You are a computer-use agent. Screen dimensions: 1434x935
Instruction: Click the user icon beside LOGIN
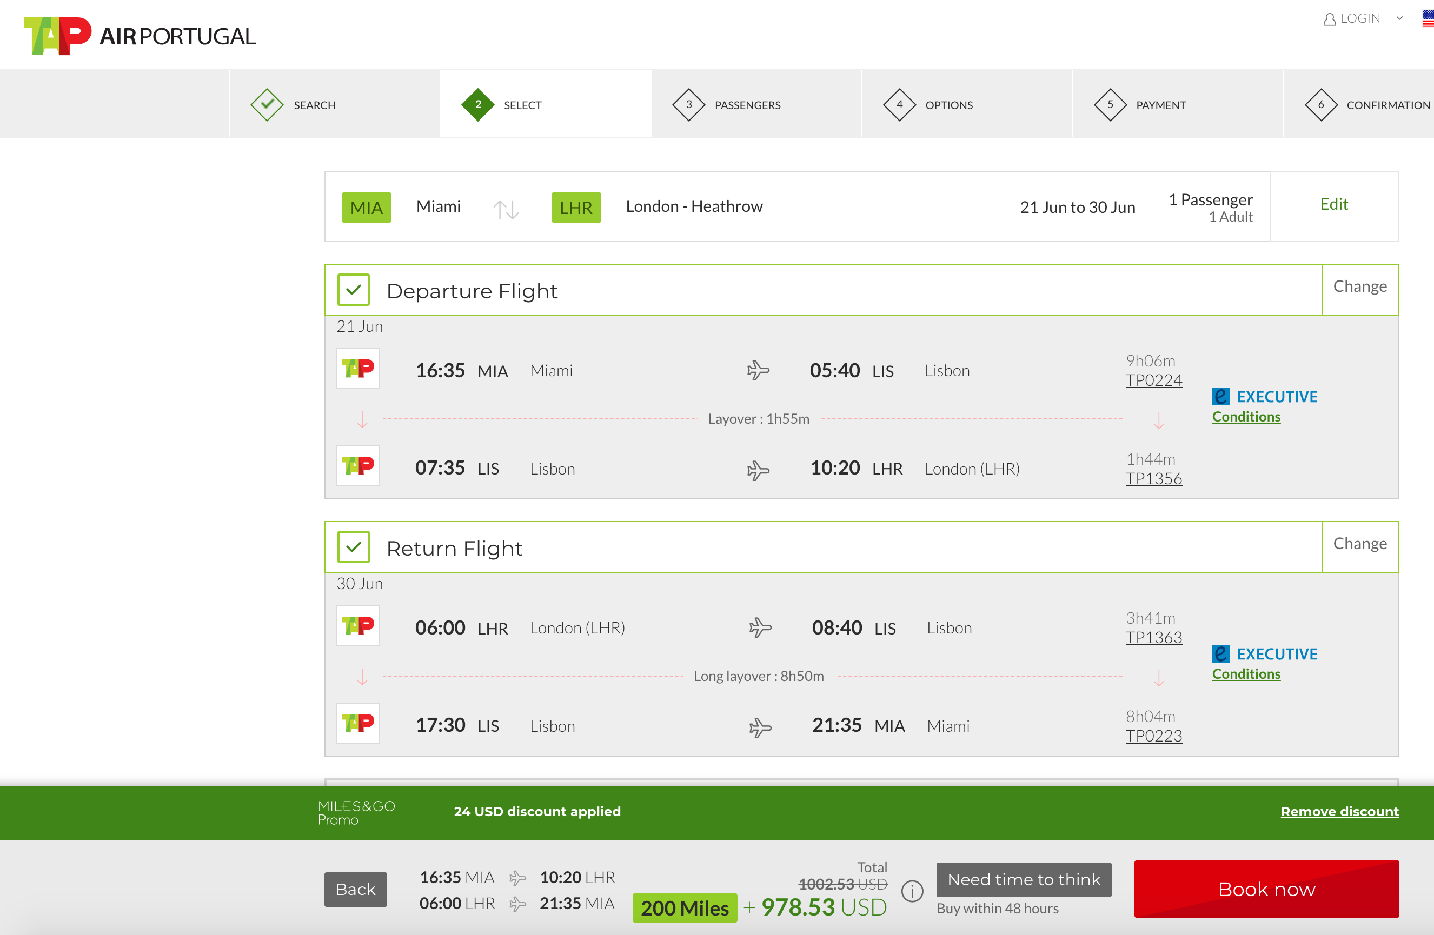coord(1329,19)
